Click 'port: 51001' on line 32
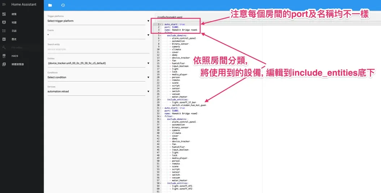This screenshot has width=381, height=193. 171,111
